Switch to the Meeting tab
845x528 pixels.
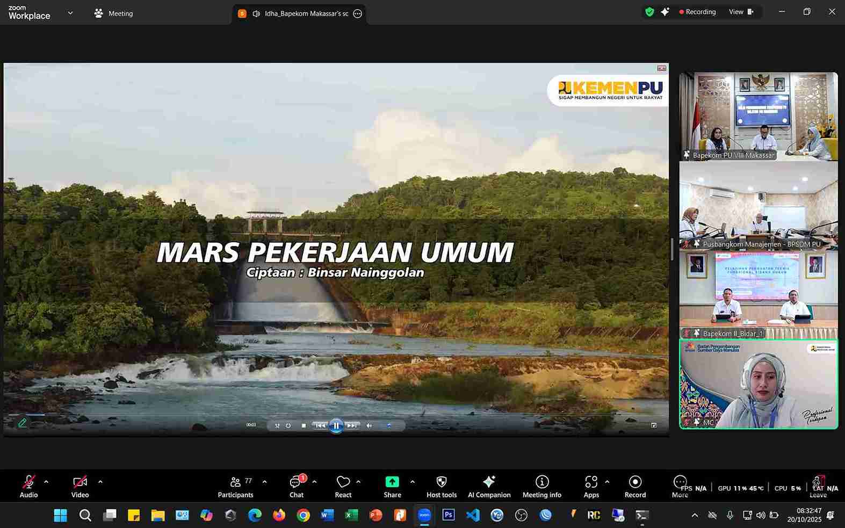(x=113, y=13)
